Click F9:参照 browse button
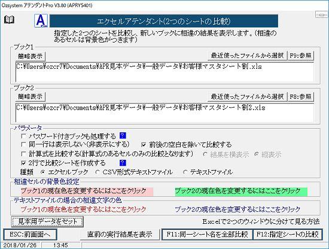The height and width of the screenshot is (249, 329). click(x=301, y=56)
